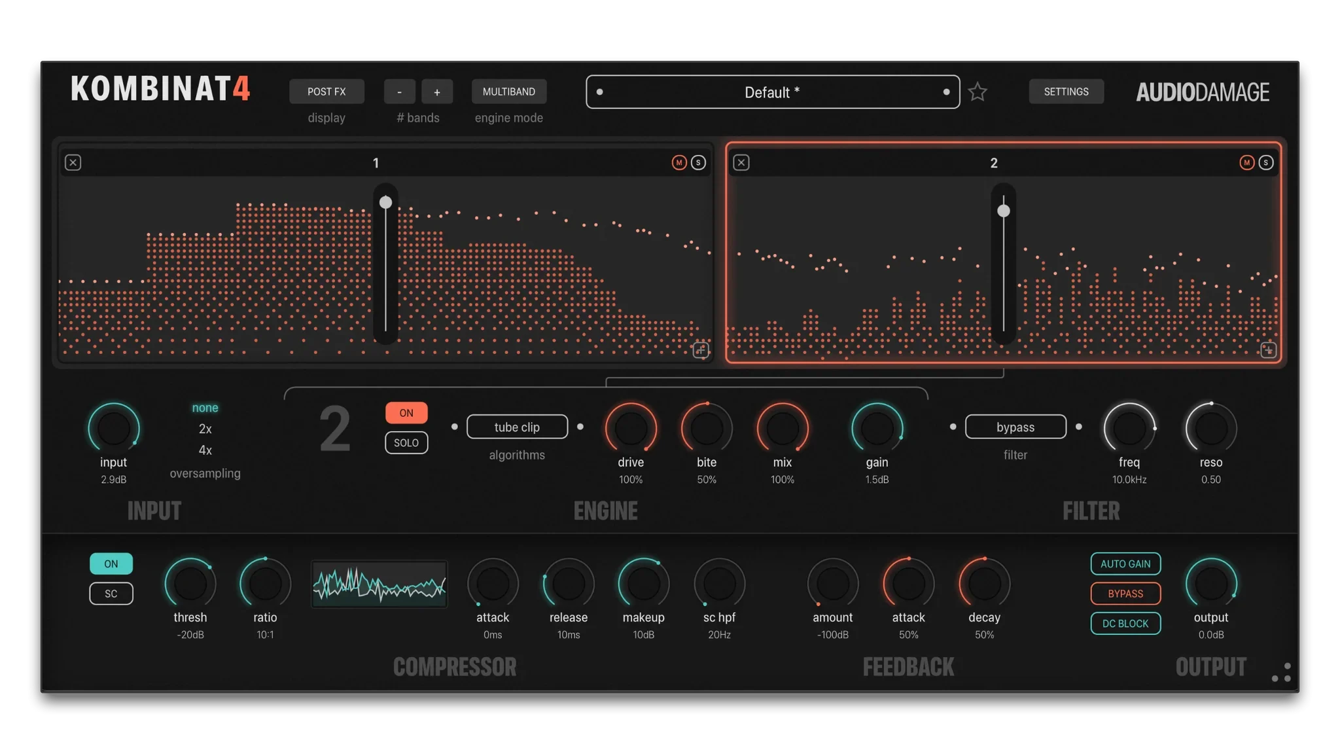The height and width of the screenshot is (754, 1340).
Task: Click the crosshair icon in band 2 display
Action: (1267, 351)
